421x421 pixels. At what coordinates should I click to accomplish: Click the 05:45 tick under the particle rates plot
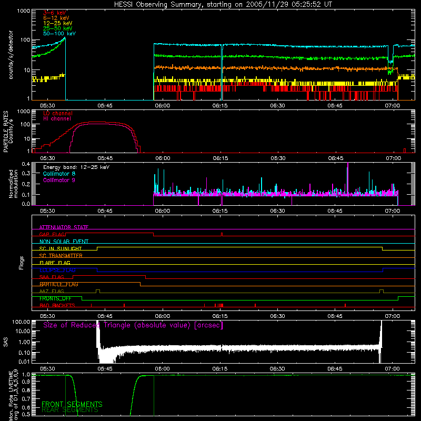(x=105, y=158)
